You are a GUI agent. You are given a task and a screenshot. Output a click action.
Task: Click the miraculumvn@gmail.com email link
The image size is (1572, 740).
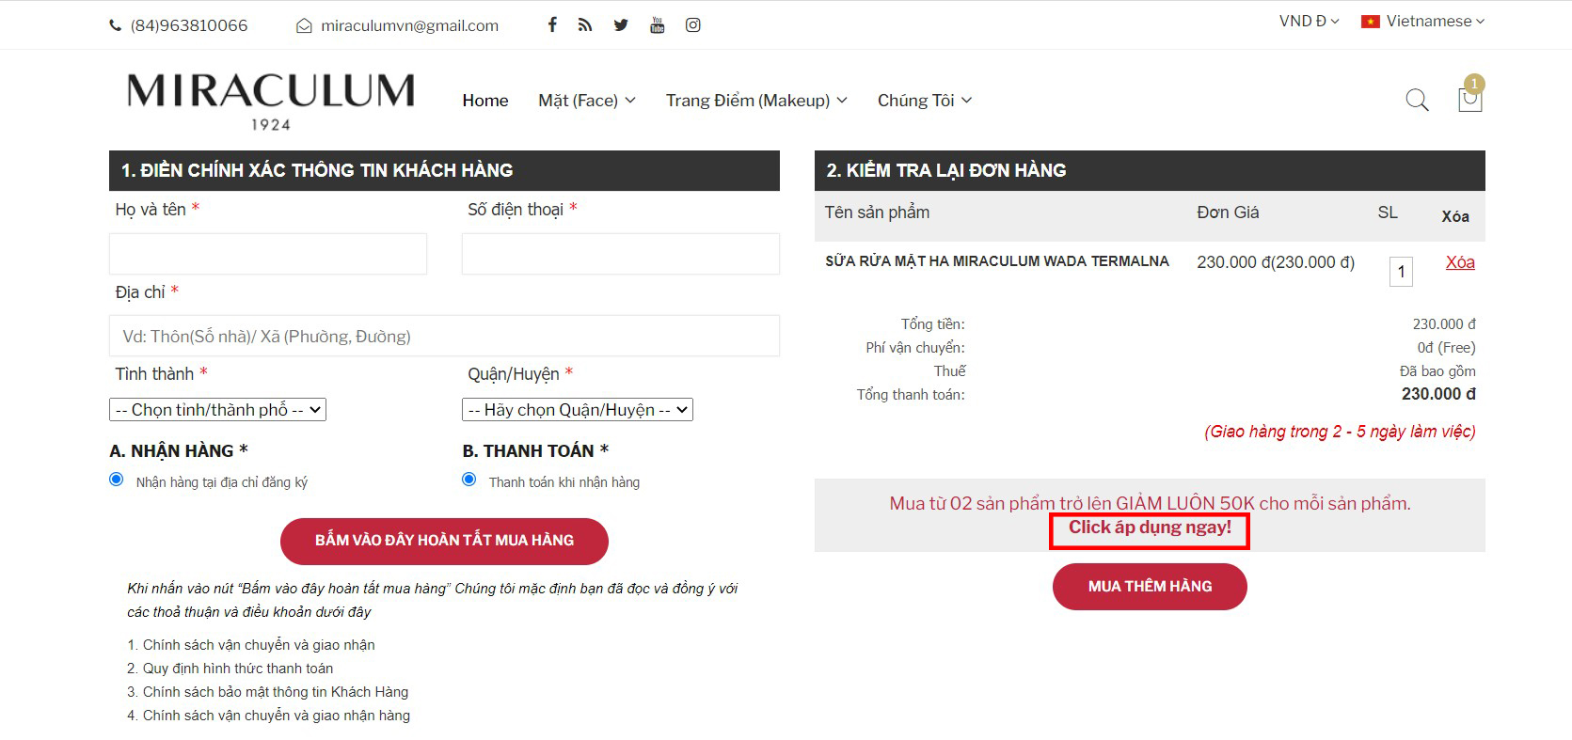click(x=409, y=26)
